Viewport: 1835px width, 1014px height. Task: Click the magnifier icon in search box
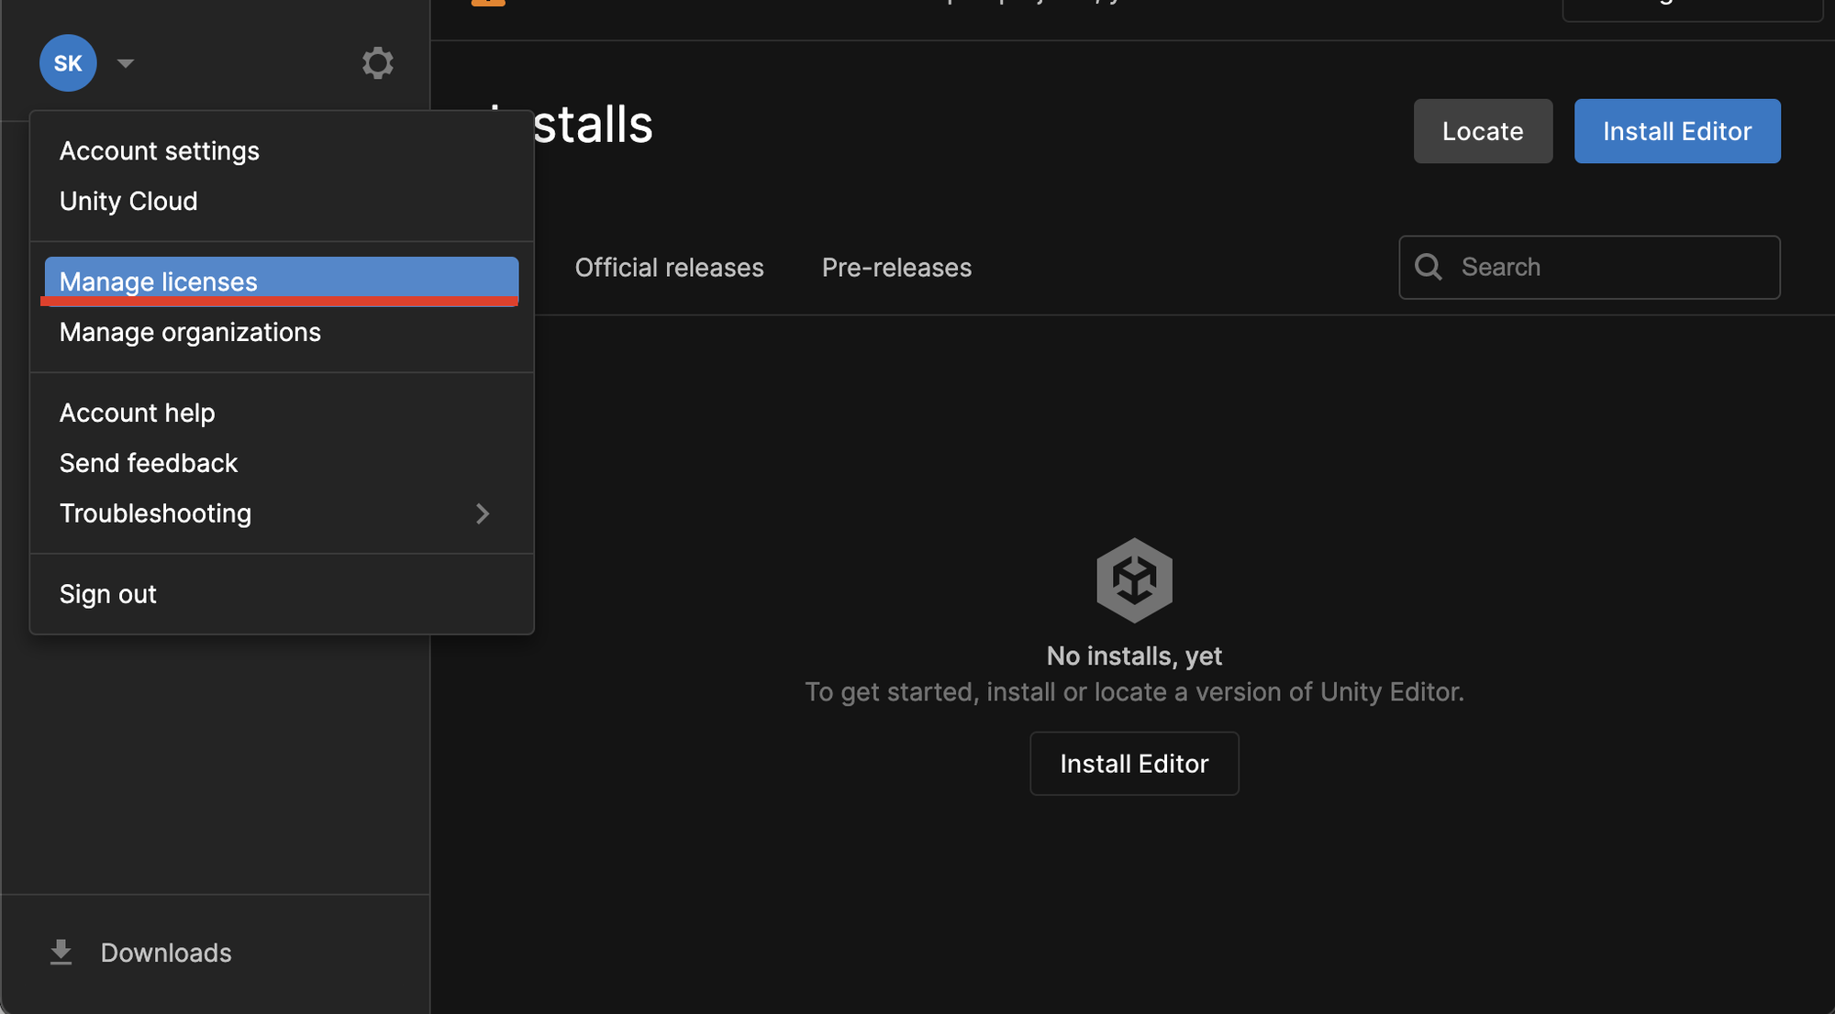click(x=1429, y=267)
